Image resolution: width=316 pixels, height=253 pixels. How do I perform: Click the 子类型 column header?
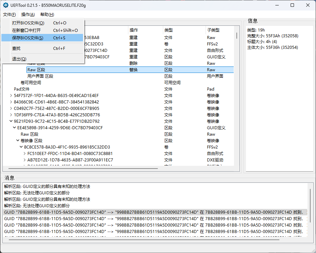[213, 30]
